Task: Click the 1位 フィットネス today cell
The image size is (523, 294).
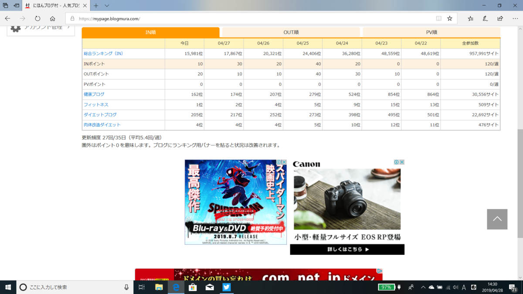Action: [x=184, y=105]
